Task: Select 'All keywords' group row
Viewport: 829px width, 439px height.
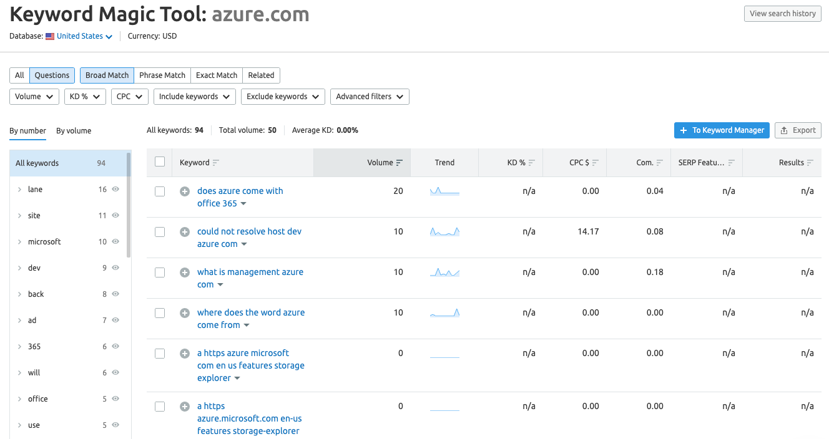Action: point(67,163)
